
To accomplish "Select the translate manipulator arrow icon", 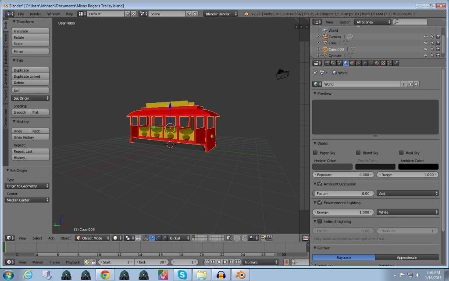I will (x=152, y=238).
